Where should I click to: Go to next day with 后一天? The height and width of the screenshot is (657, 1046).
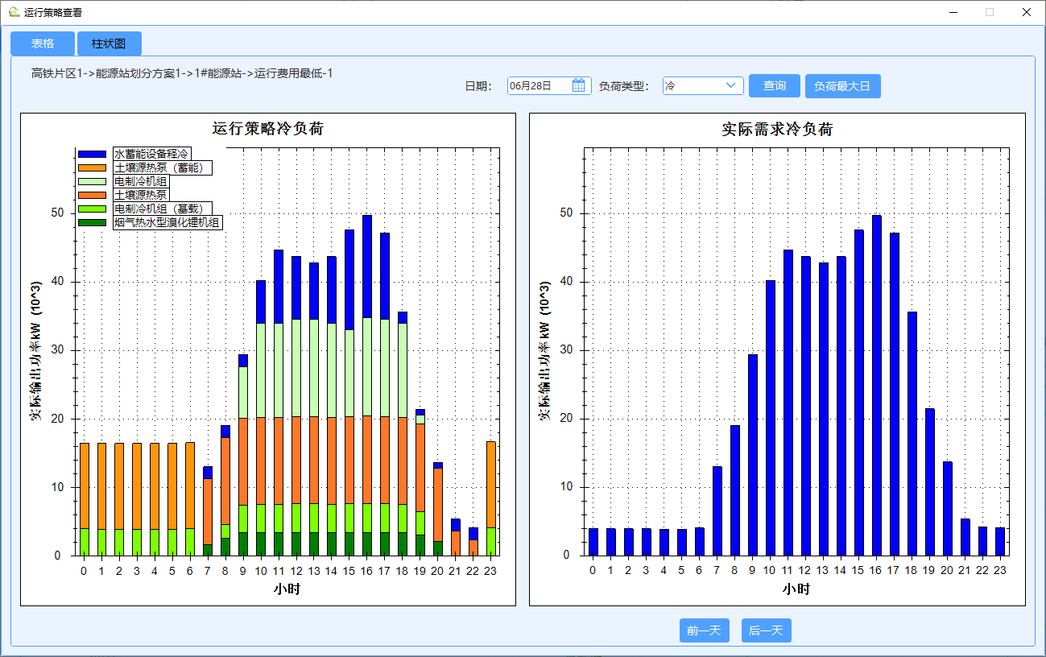point(766,630)
